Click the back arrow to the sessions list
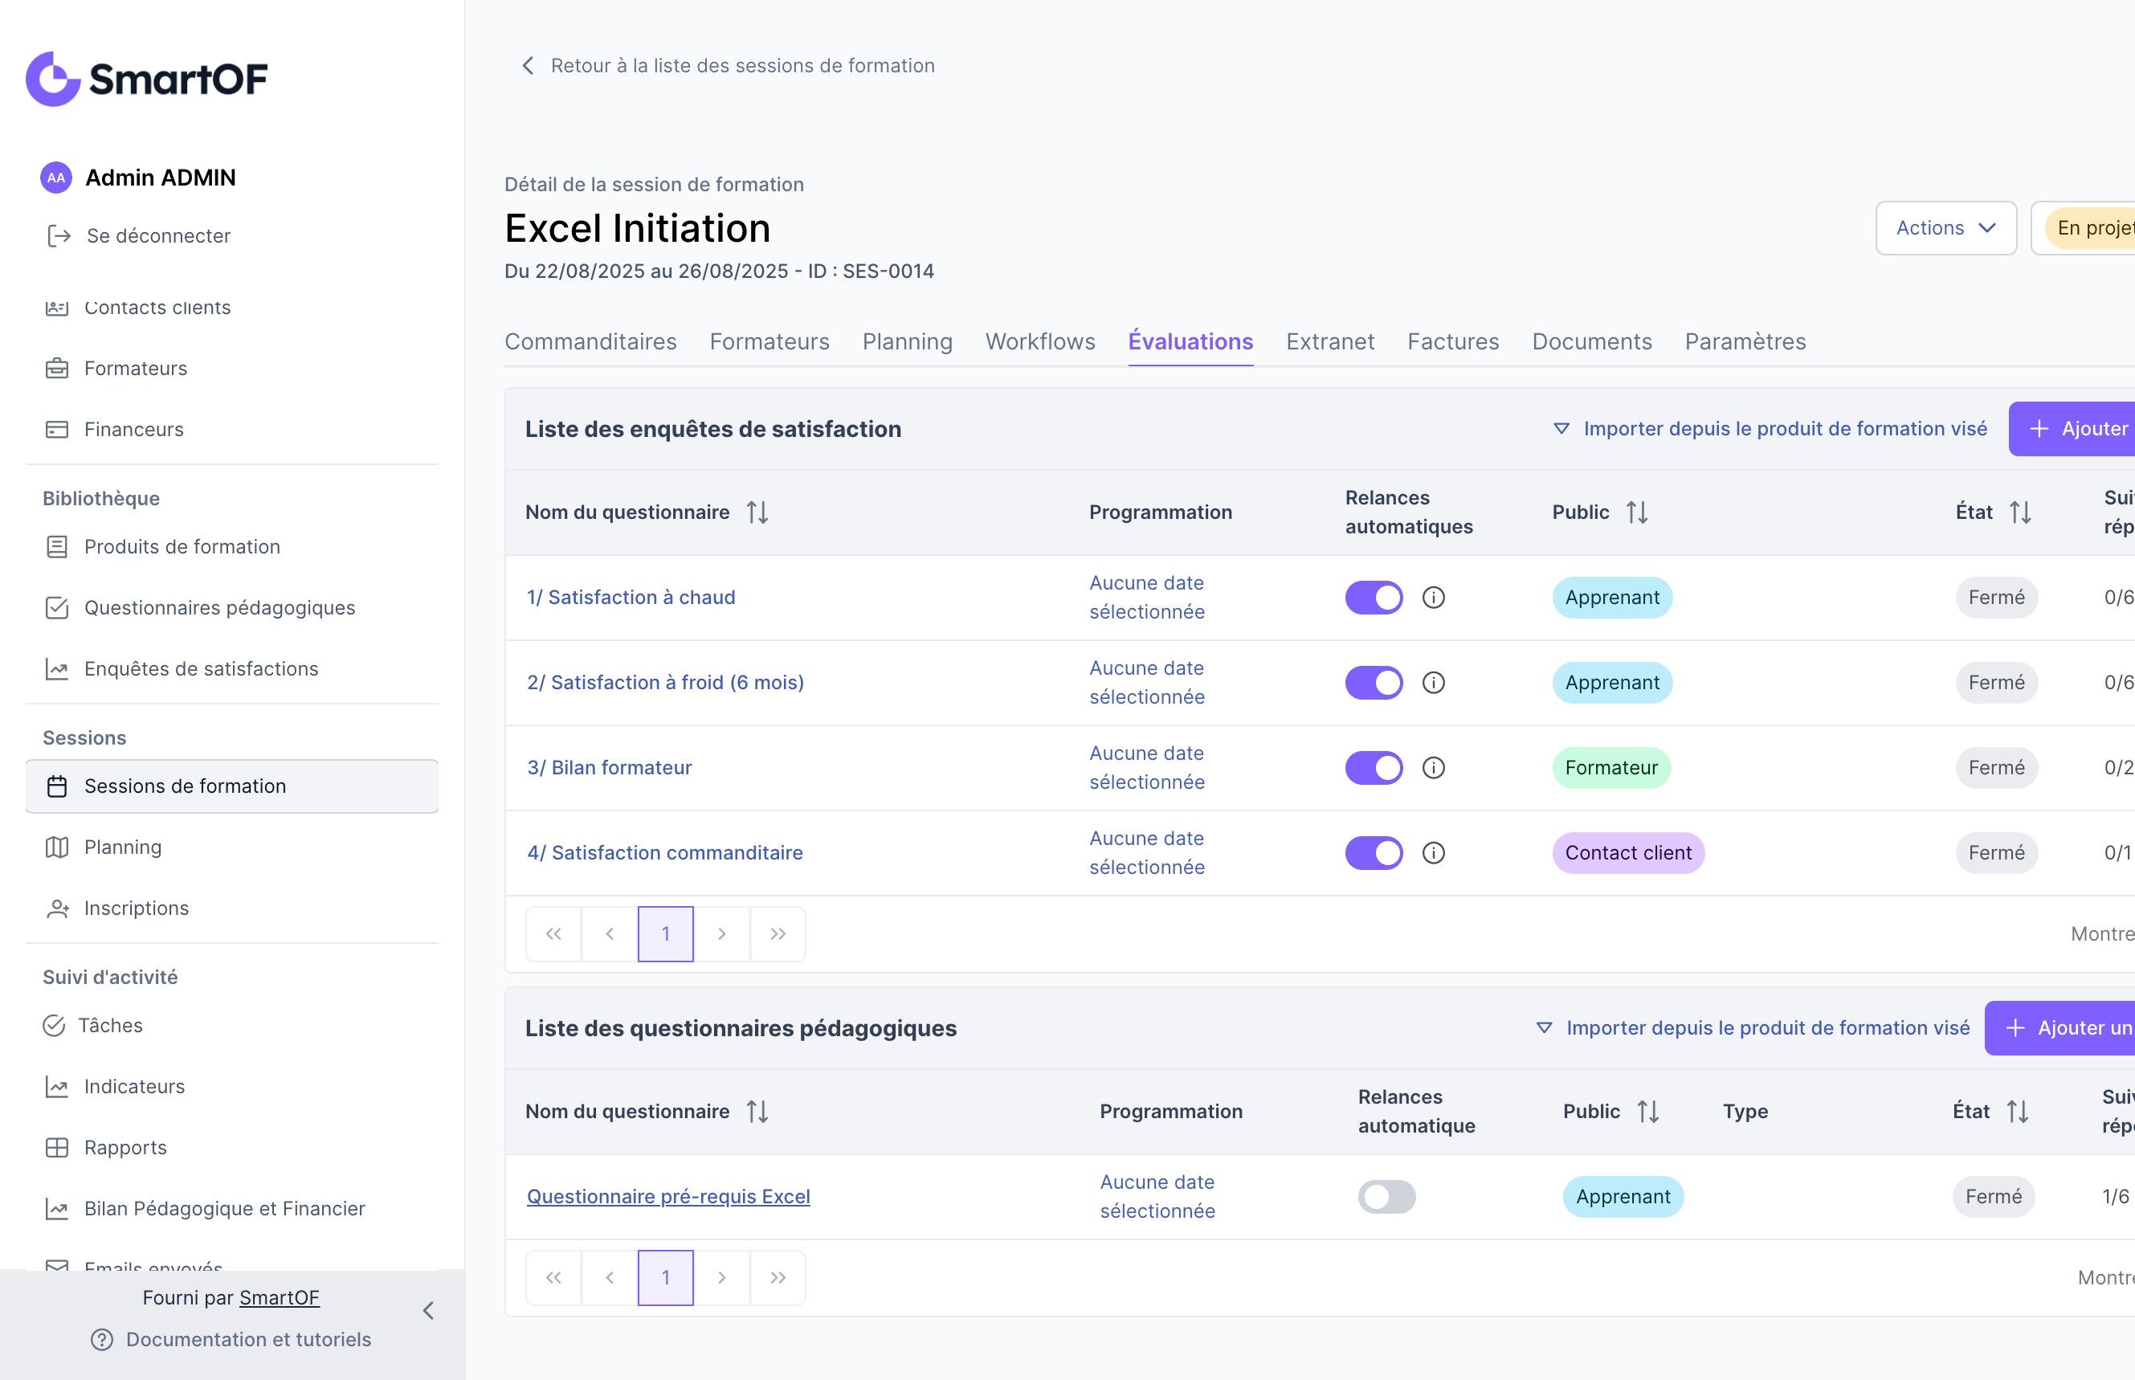 click(528, 65)
